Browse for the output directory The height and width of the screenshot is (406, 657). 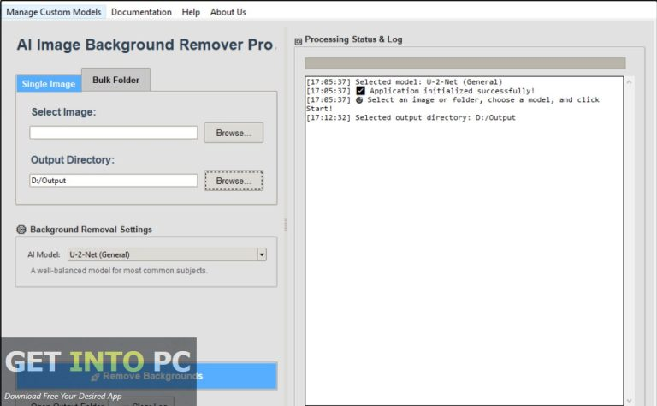234,181
